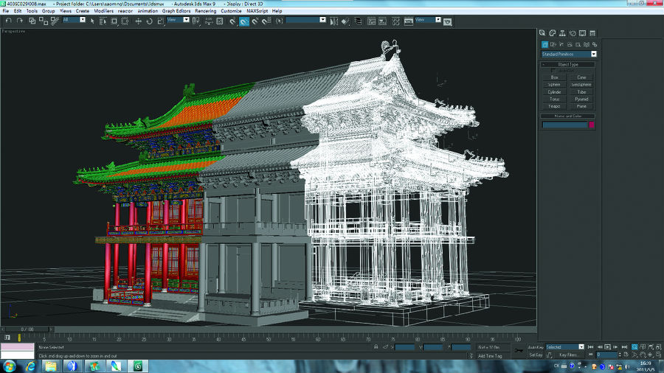Image resolution: width=664 pixels, height=373 pixels.
Task: Click the Zoom viewport navigation tool
Action: tap(634, 346)
